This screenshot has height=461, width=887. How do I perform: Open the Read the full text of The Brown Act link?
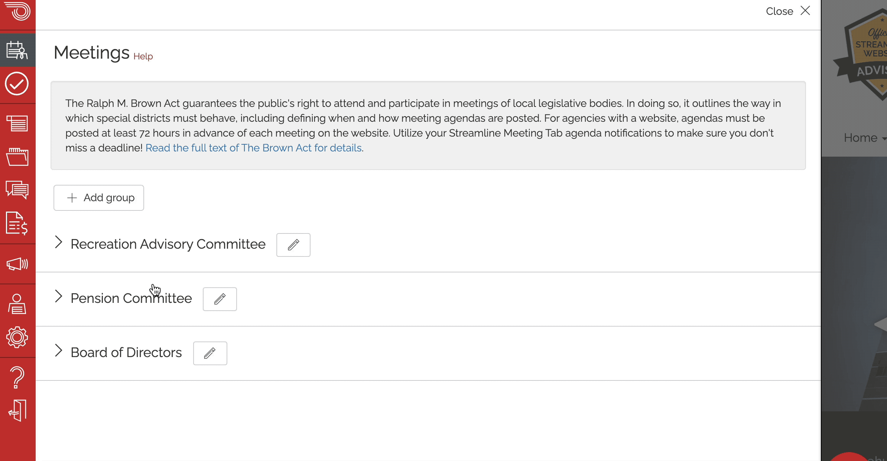coord(254,148)
